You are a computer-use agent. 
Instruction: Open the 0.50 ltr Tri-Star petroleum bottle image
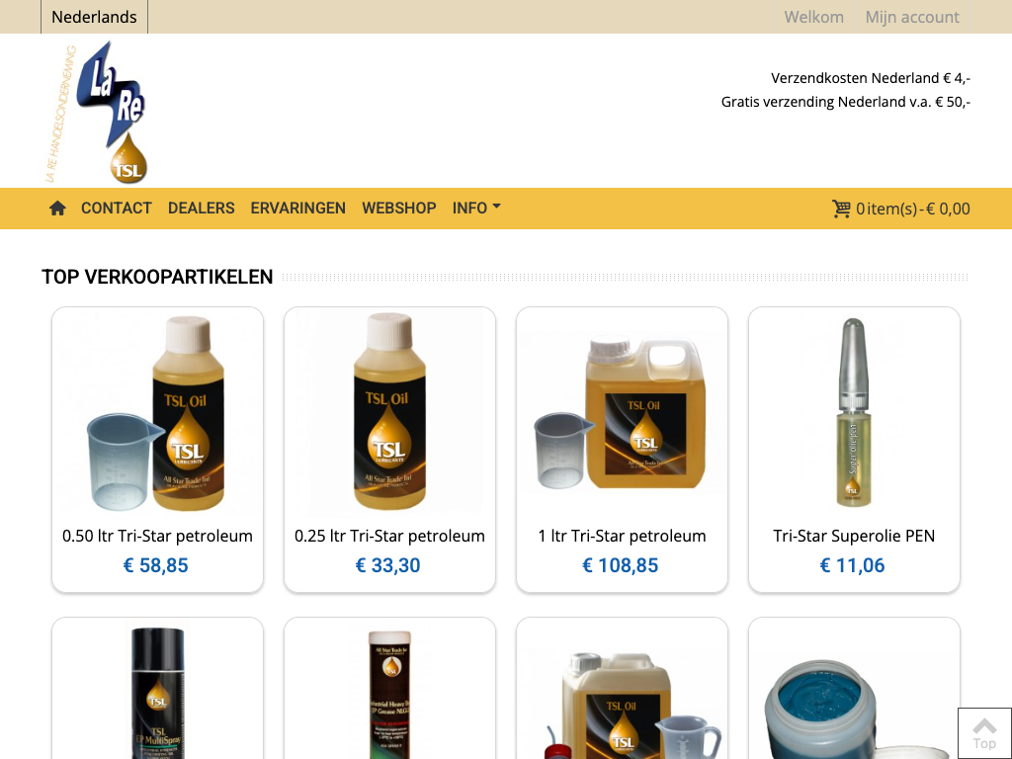click(157, 413)
